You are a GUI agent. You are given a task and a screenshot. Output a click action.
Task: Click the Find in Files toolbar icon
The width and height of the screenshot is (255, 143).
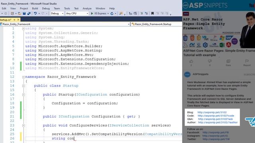121,14
